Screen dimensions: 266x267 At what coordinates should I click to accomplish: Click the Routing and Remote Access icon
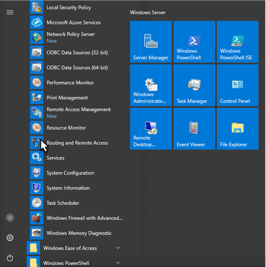[37, 143]
